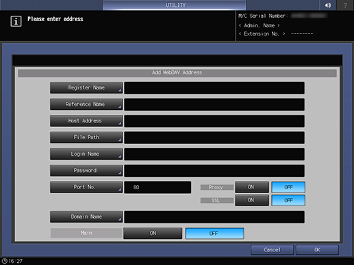Select the Password text field
Viewport: 354px width, 265px height.
(214, 171)
